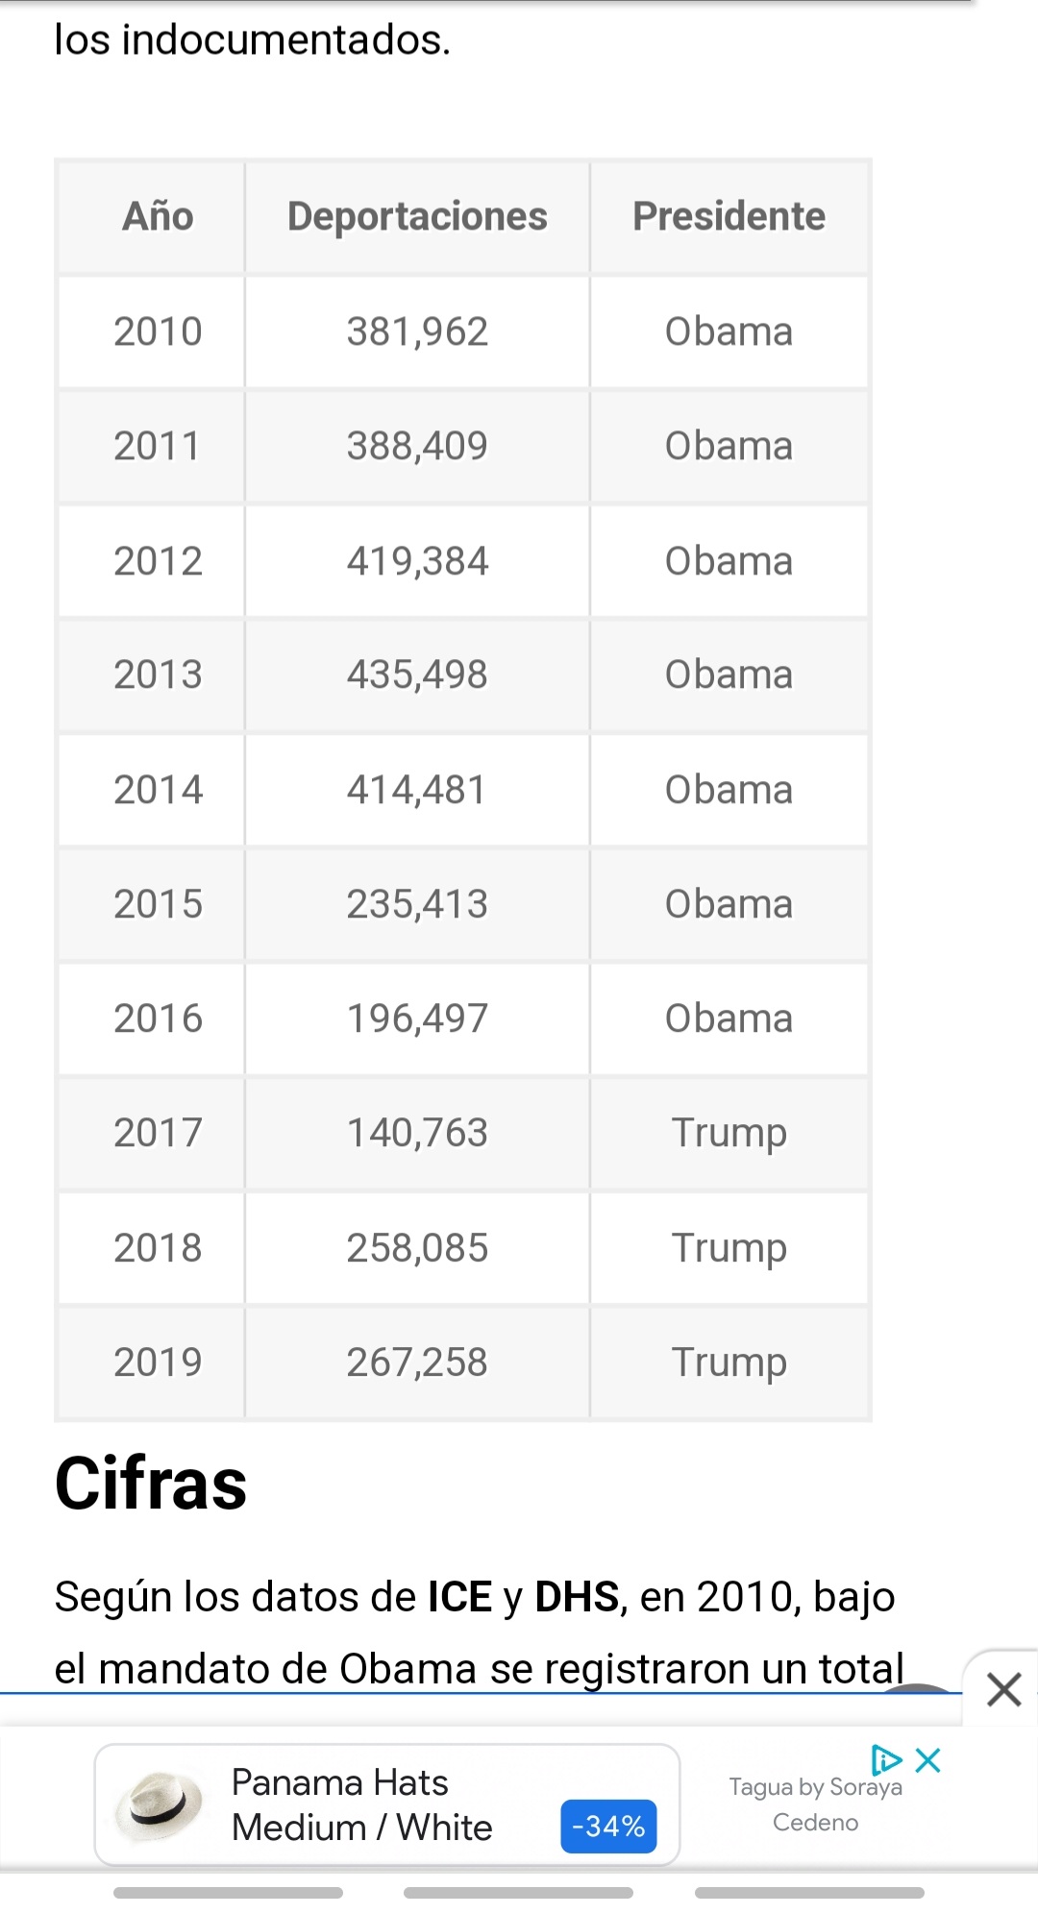Screen dimensions: 1038x1914
Task: Select the Año column header
Action: (x=159, y=217)
